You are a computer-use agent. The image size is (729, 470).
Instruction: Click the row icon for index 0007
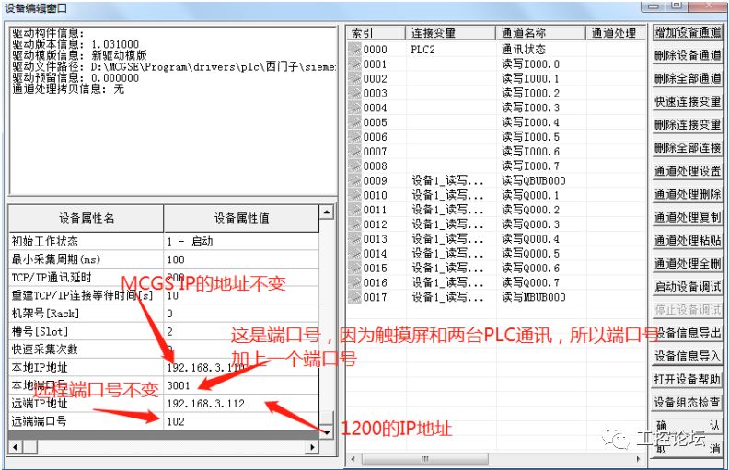tap(354, 152)
